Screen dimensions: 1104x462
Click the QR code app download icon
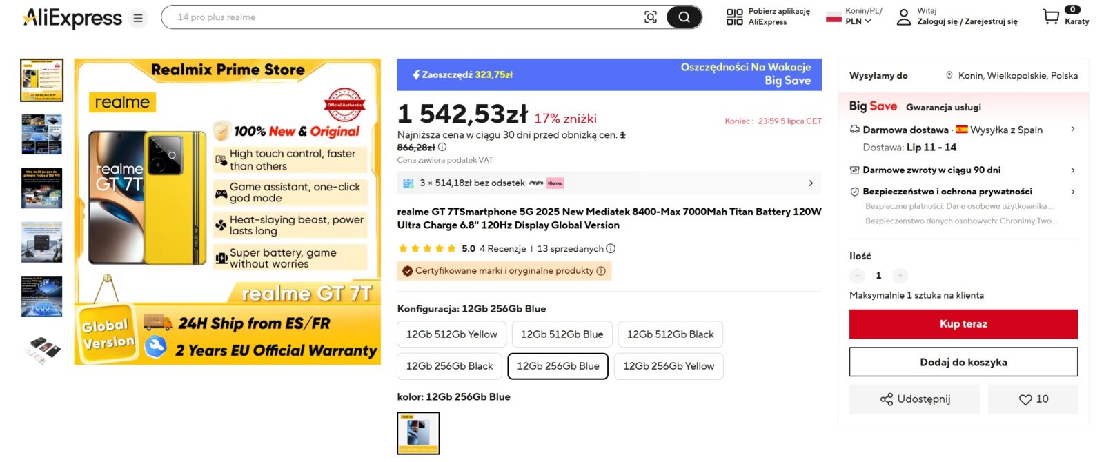734,17
